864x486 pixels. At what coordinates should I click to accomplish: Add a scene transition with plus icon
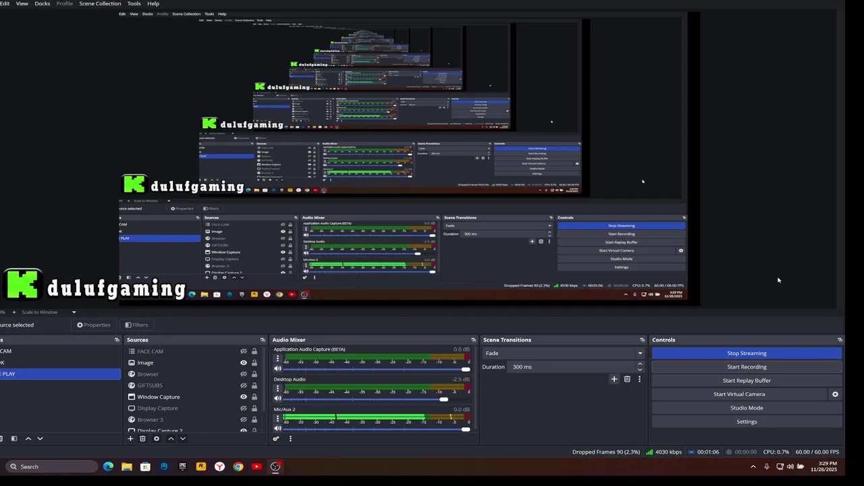pos(614,379)
